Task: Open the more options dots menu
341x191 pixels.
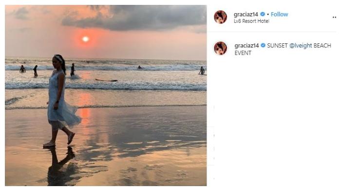Action: (x=335, y=18)
